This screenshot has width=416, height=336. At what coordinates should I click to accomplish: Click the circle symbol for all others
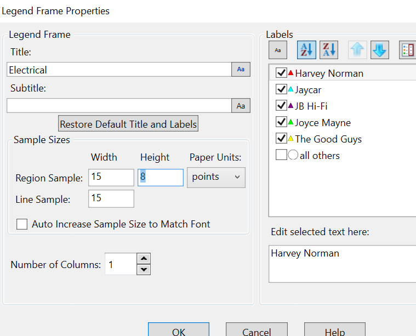tap(293, 155)
